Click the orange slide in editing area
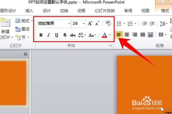Viewport: 172px width, 114px height. point(144,85)
